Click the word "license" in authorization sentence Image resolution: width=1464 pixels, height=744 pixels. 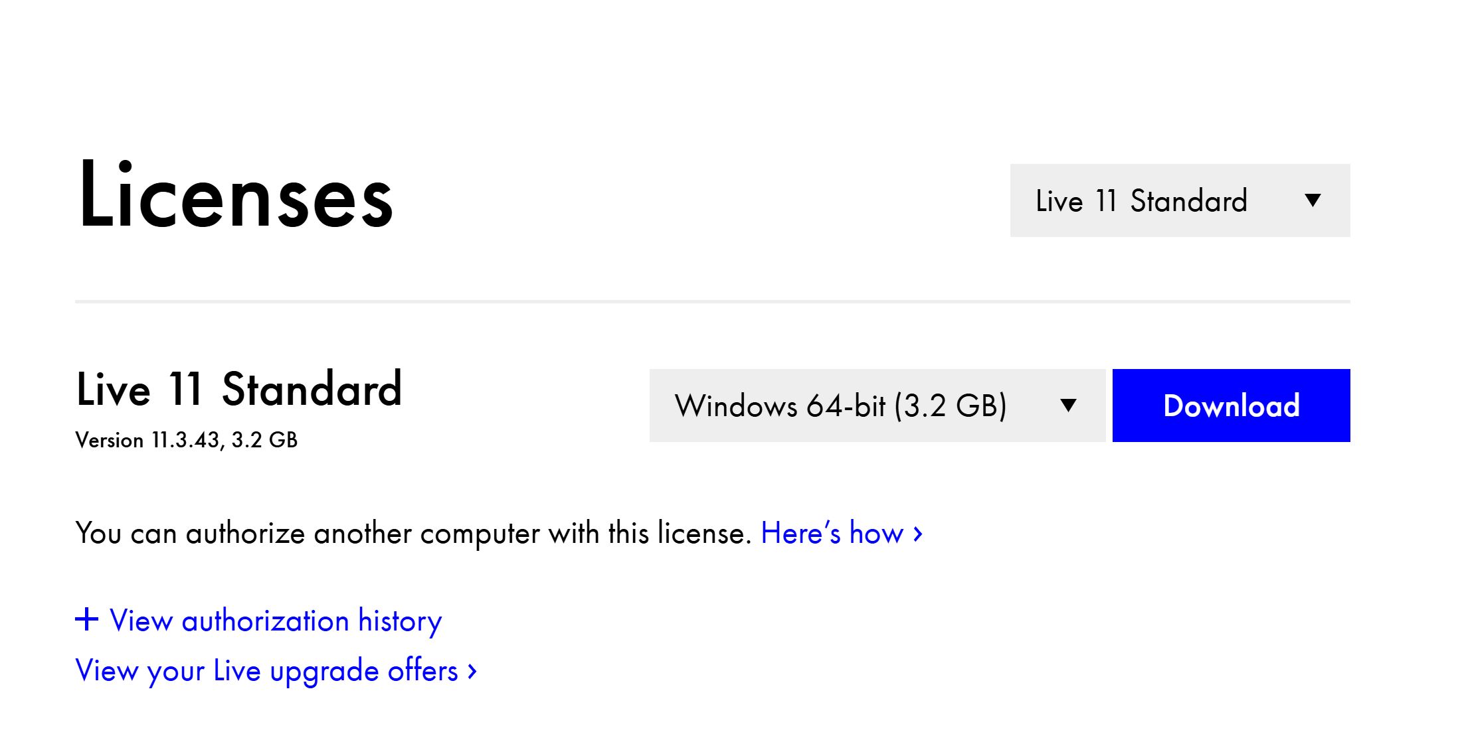click(x=703, y=534)
